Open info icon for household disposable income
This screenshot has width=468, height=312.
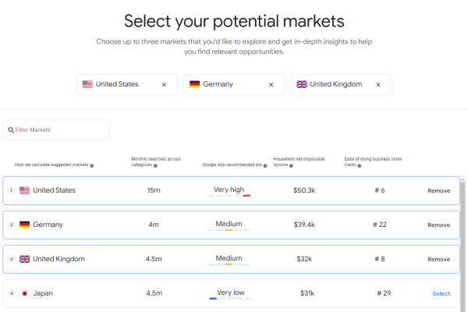click(291, 165)
